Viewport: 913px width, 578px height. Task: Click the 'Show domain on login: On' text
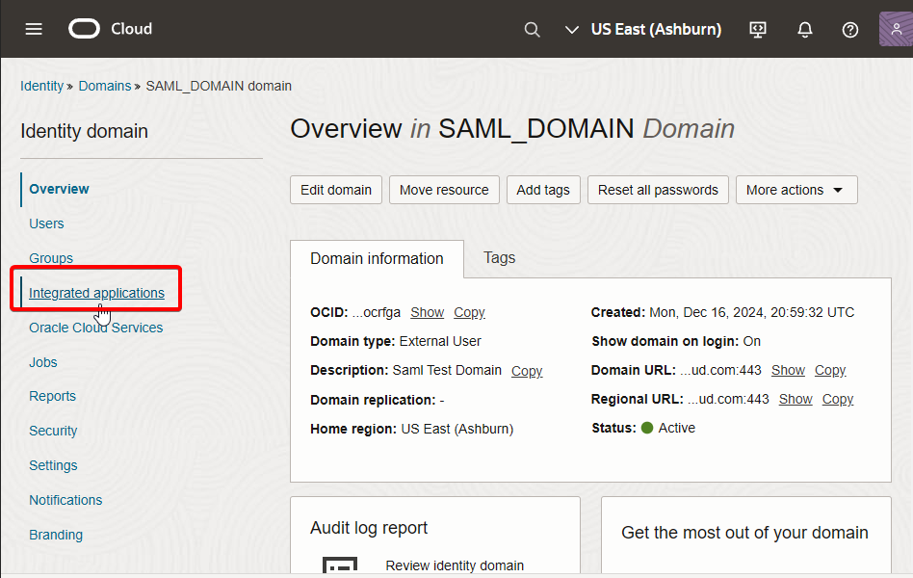pos(677,341)
